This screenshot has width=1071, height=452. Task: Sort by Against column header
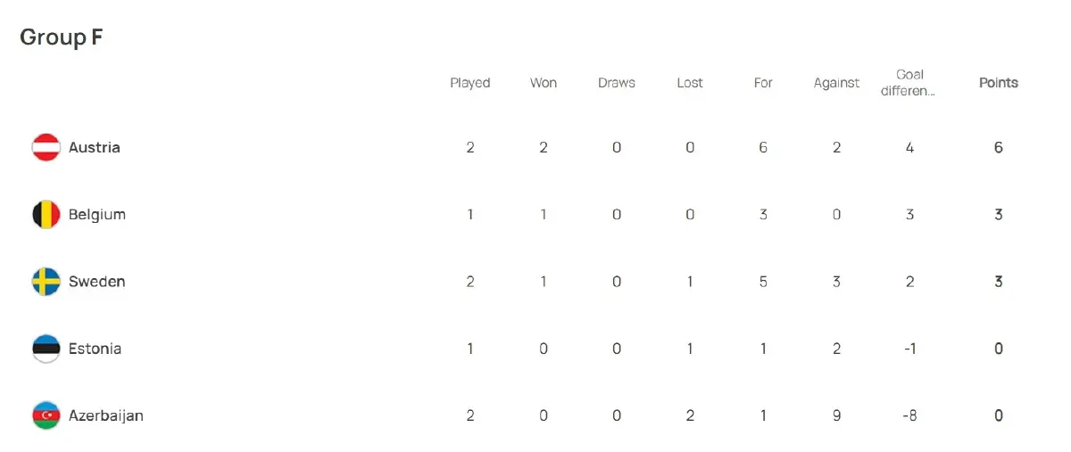(836, 83)
